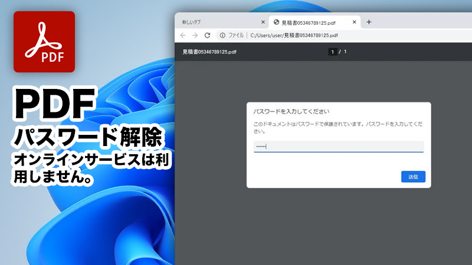
Task: Switch to the 新しいタブ tab
Action: click(201, 22)
